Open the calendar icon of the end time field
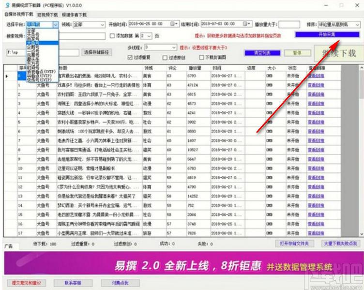Image resolution: width=364 pixels, height=290 pixels. (x=245, y=24)
